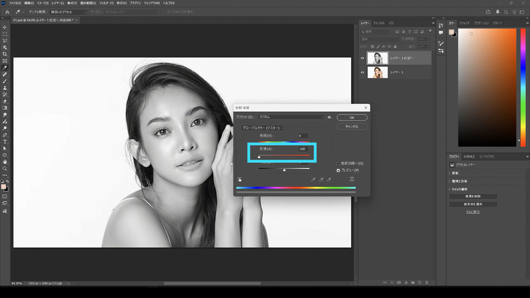Viewport: 530px width, 298px height.
Task: Open the Brush settings panel icon
Action: pos(441,43)
